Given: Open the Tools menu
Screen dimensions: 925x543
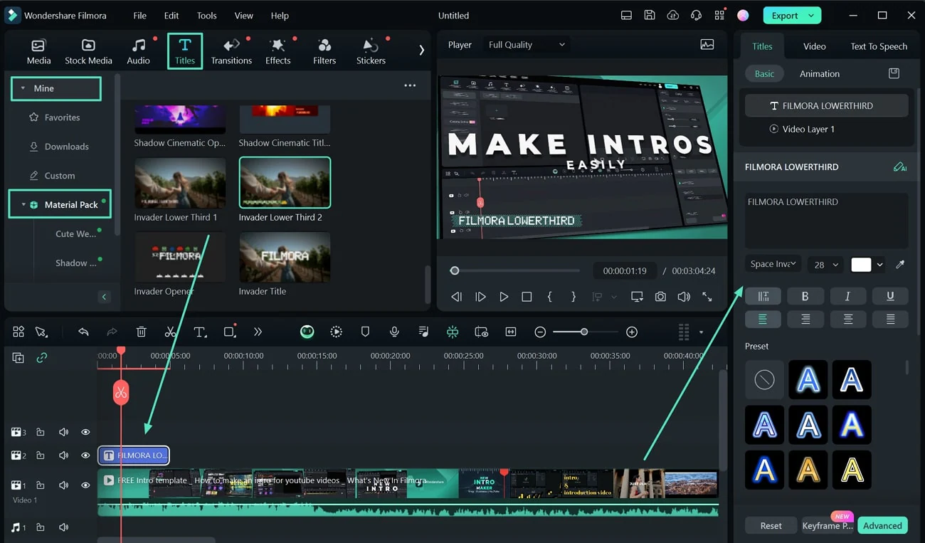Looking at the screenshot, I should [x=206, y=15].
